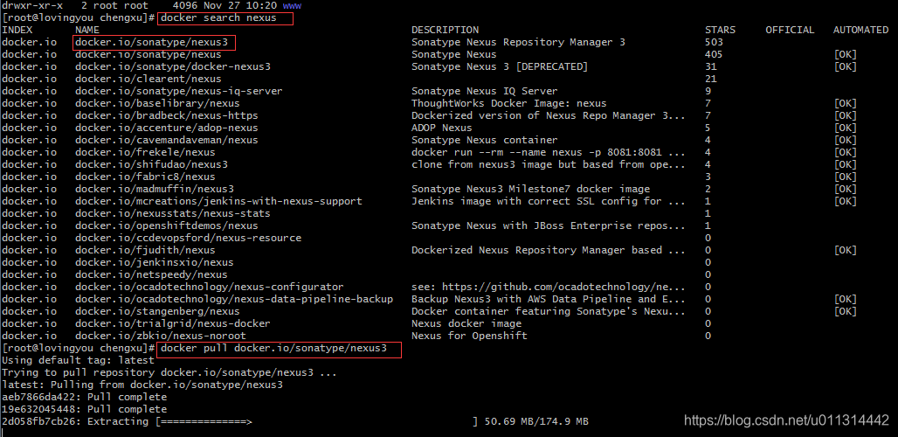Viewport: 898px width, 437px height.
Task: Click the 'docker pull docker.io/sonatype/nexus3' command
Action: tap(273, 348)
